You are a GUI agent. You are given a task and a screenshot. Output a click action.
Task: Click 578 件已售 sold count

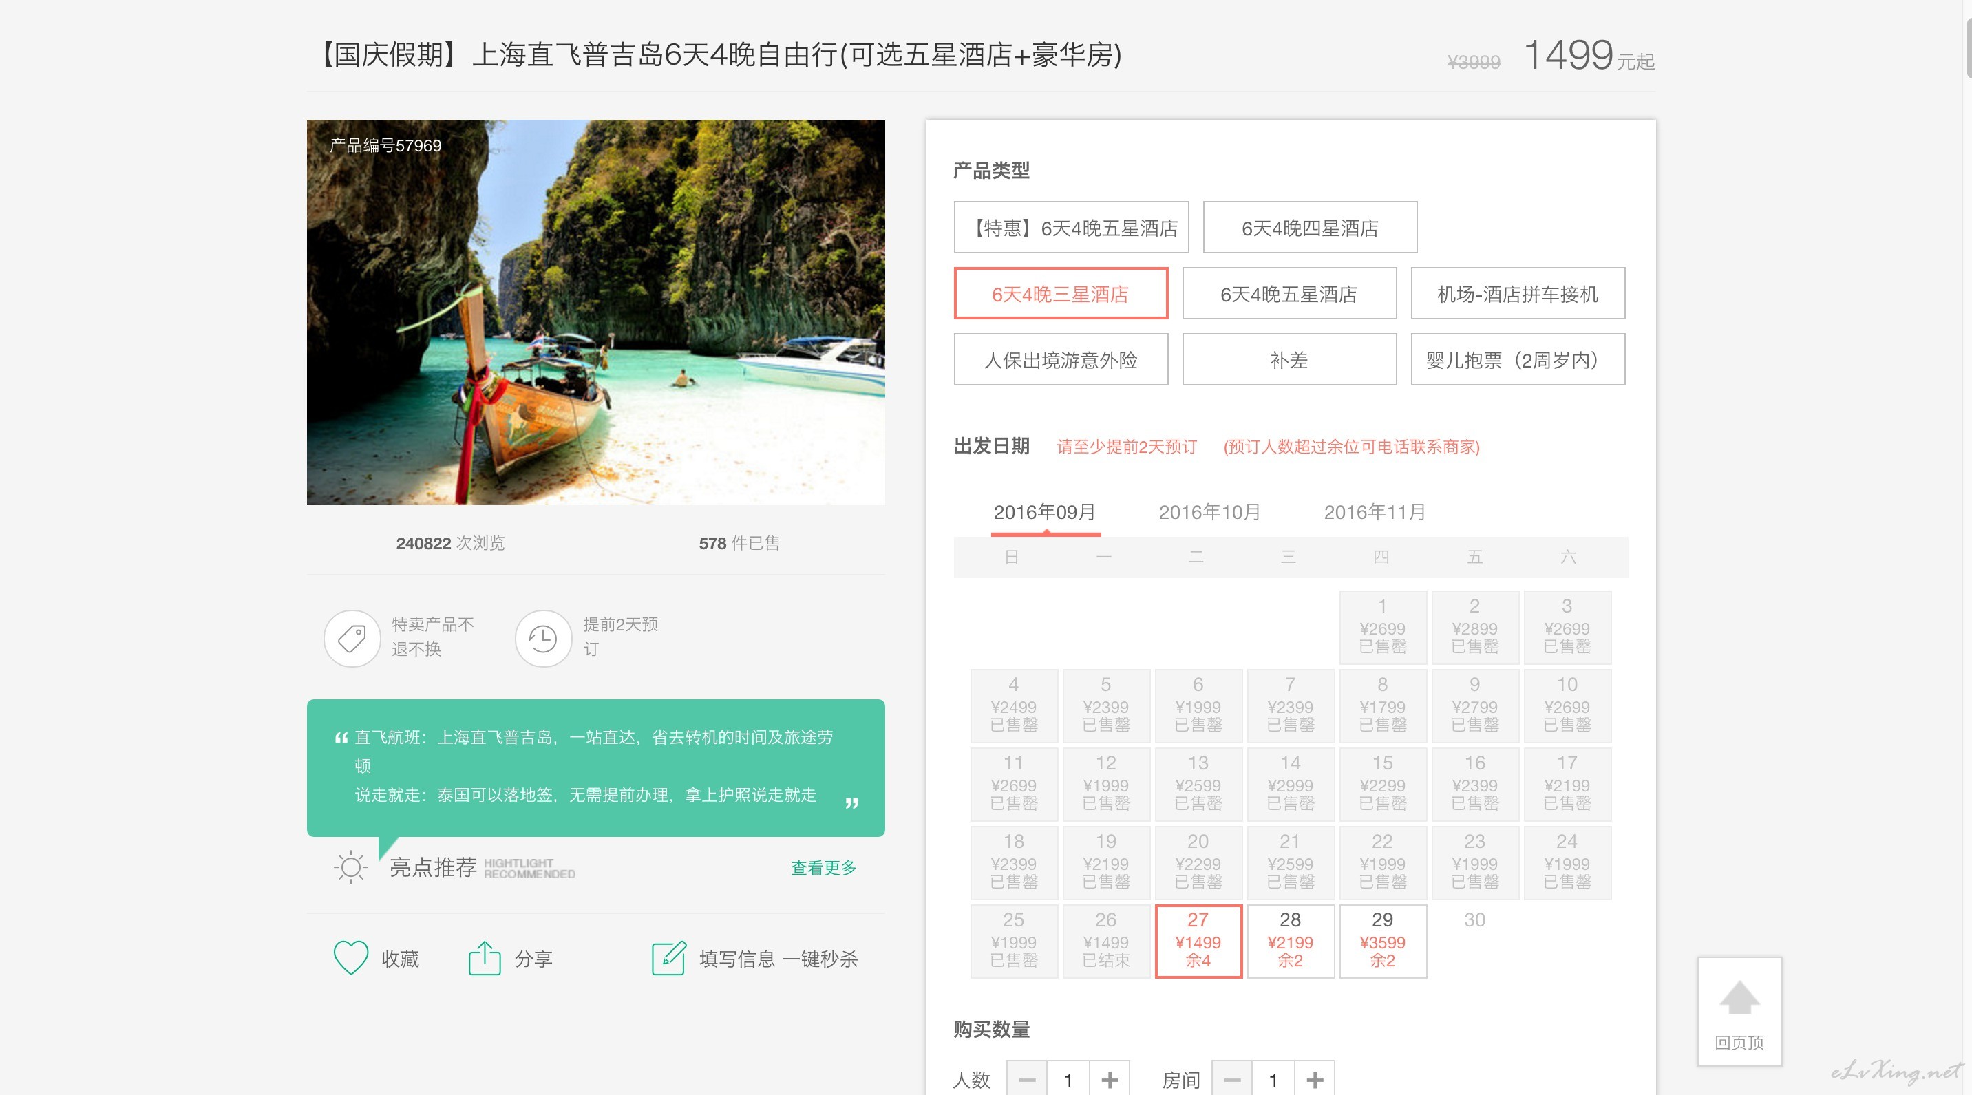(x=739, y=543)
